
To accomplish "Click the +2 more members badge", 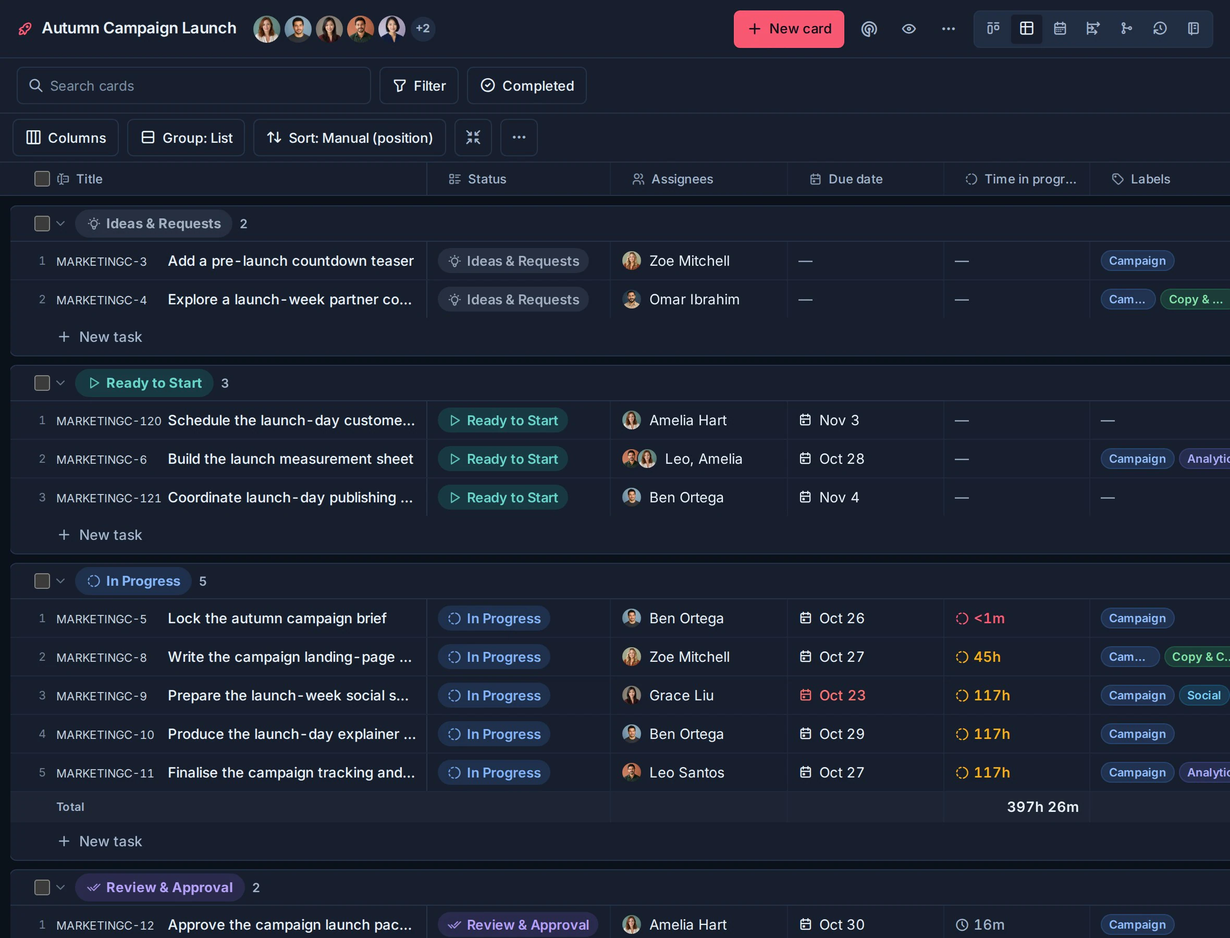I will pos(423,29).
